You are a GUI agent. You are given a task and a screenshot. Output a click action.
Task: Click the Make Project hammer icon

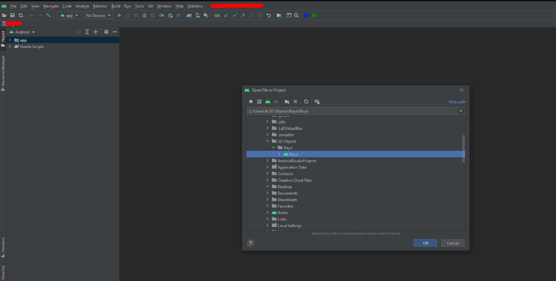[x=48, y=15]
